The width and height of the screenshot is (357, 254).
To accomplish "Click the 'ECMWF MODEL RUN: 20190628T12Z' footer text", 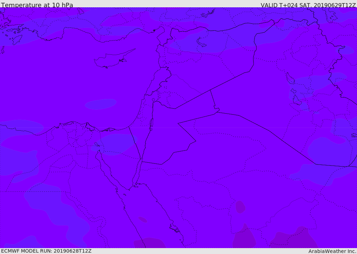I will pos(46,251).
